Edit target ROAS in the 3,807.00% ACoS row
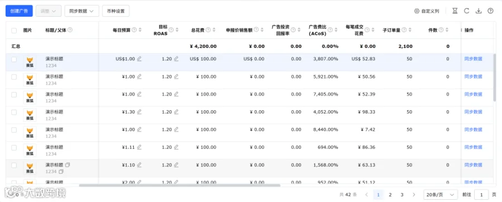Image resolution: width=502 pixels, height=202 pixels. [x=176, y=59]
